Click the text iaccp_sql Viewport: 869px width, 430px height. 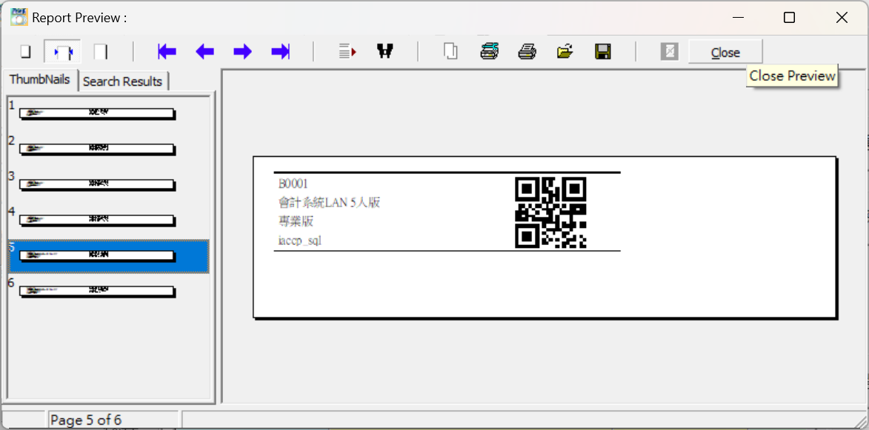pos(300,241)
